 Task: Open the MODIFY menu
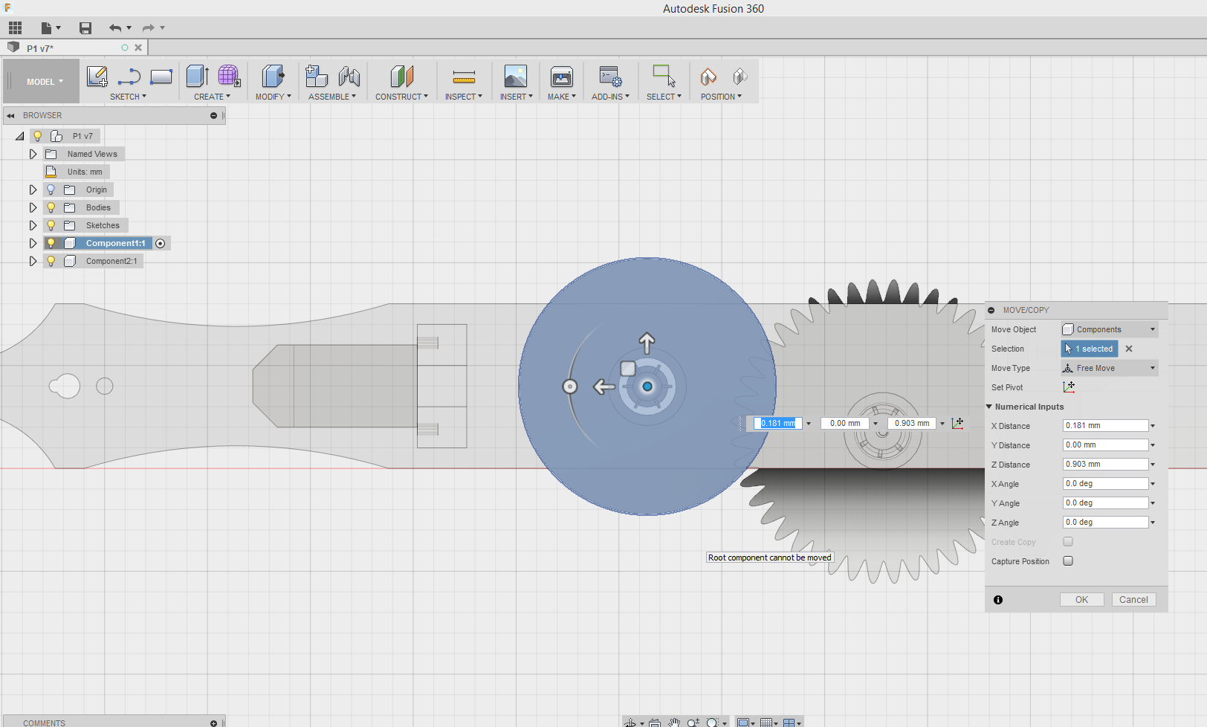point(273,97)
